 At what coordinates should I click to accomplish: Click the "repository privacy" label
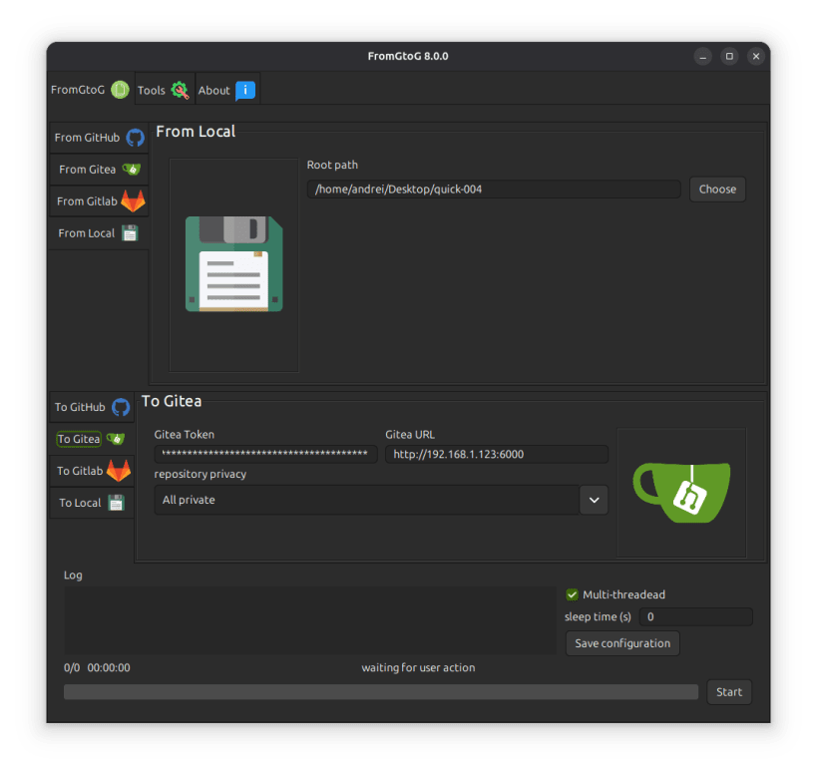201,474
